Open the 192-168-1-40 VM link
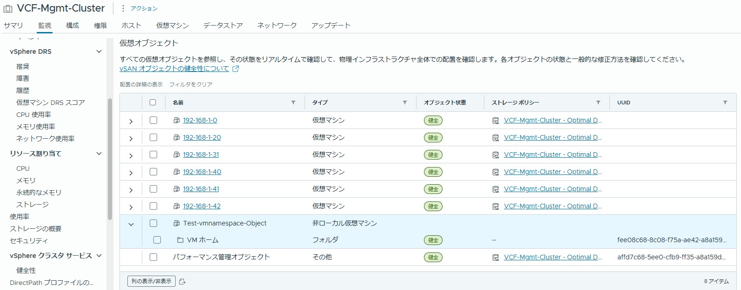The image size is (741, 290). (x=202, y=172)
